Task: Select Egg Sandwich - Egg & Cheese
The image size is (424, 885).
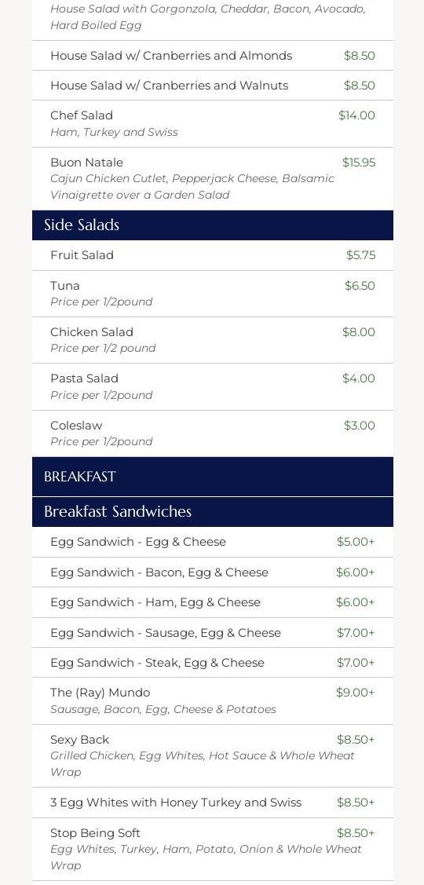Action: 212,542
